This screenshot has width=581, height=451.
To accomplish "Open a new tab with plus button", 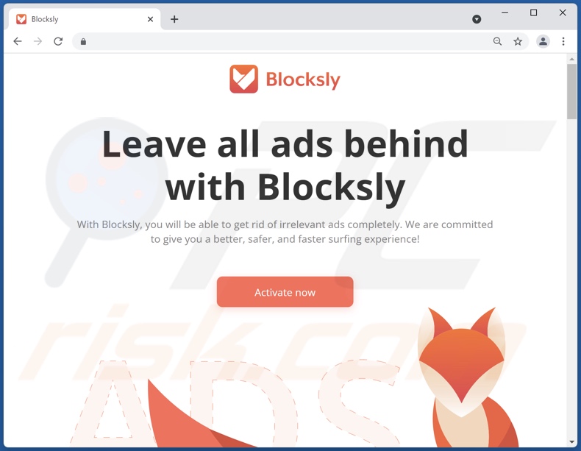I will coord(174,19).
